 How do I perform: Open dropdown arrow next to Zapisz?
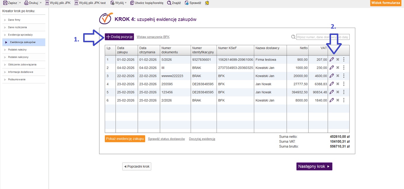coord(20,3)
